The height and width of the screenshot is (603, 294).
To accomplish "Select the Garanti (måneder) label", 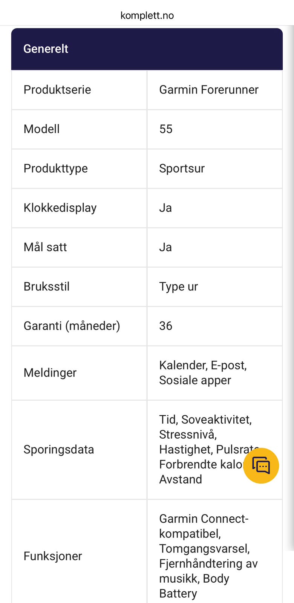I will click(x=72, y=326).
